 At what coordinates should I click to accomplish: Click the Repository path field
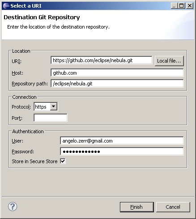pos(117,84)
